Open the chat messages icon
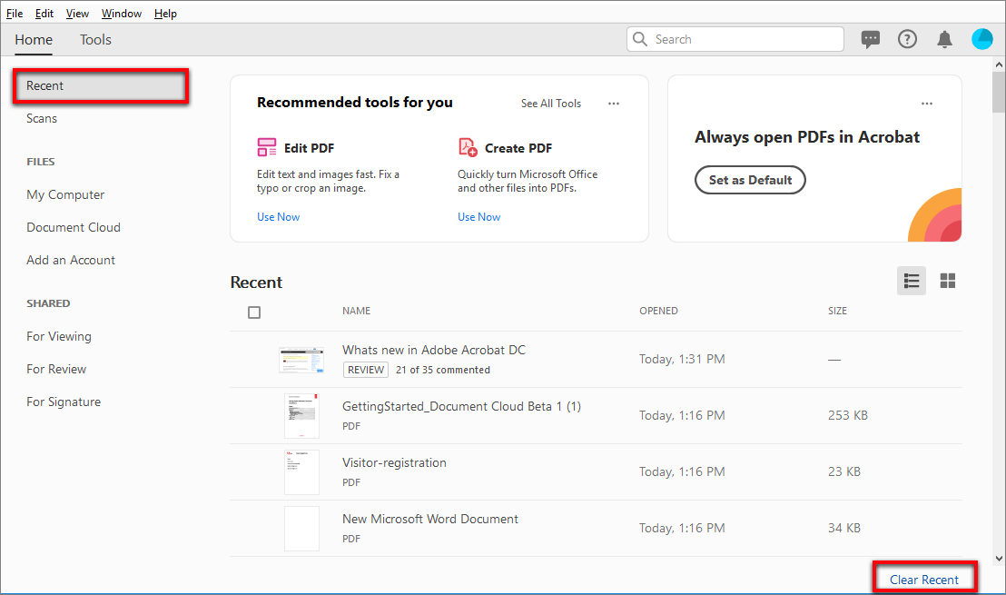Screen dimensions: 1006x595 coord(871,39)
